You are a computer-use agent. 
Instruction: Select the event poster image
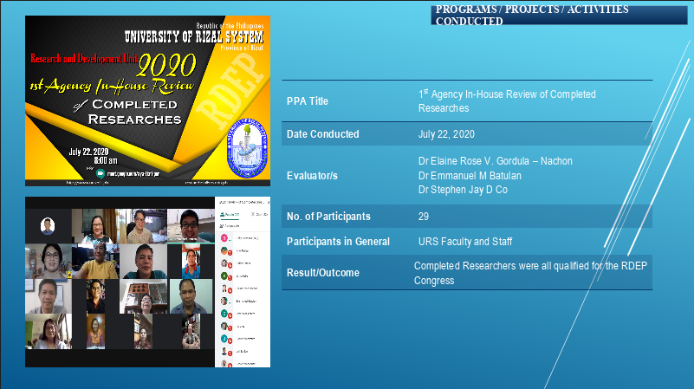(147, 100)
